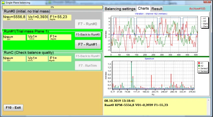Click the Archive#105 label
Image resolution: width=213 pixels, height=117 pixels.
[x=197, y=9]
